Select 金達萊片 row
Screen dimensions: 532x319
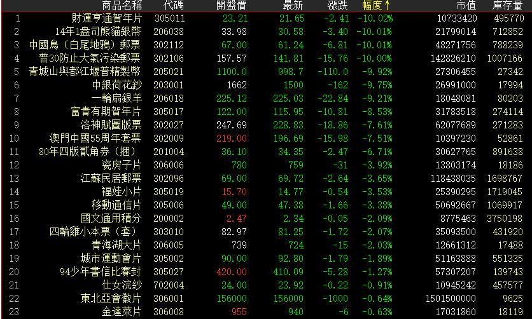click(266, 312)
